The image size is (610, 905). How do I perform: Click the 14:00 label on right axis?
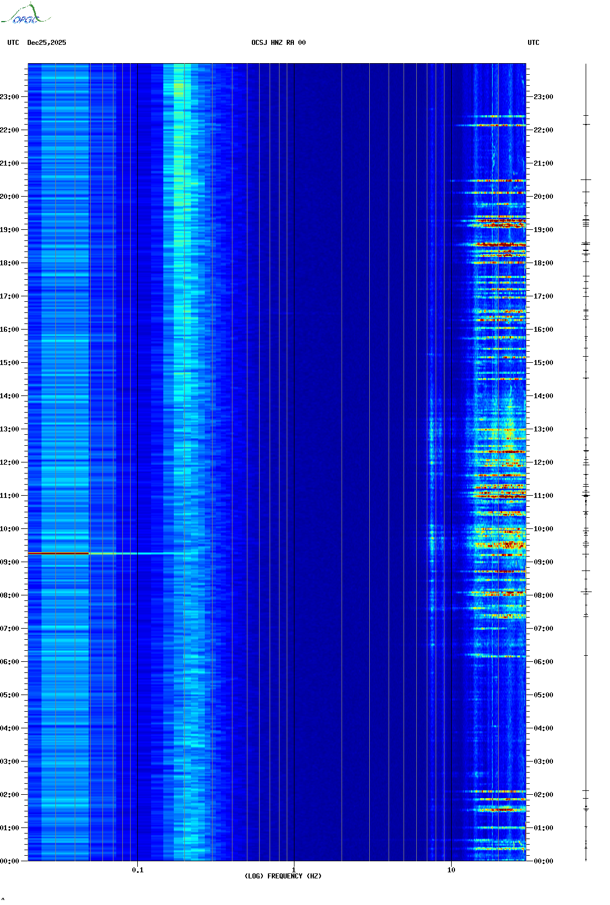tap(544, 396)
